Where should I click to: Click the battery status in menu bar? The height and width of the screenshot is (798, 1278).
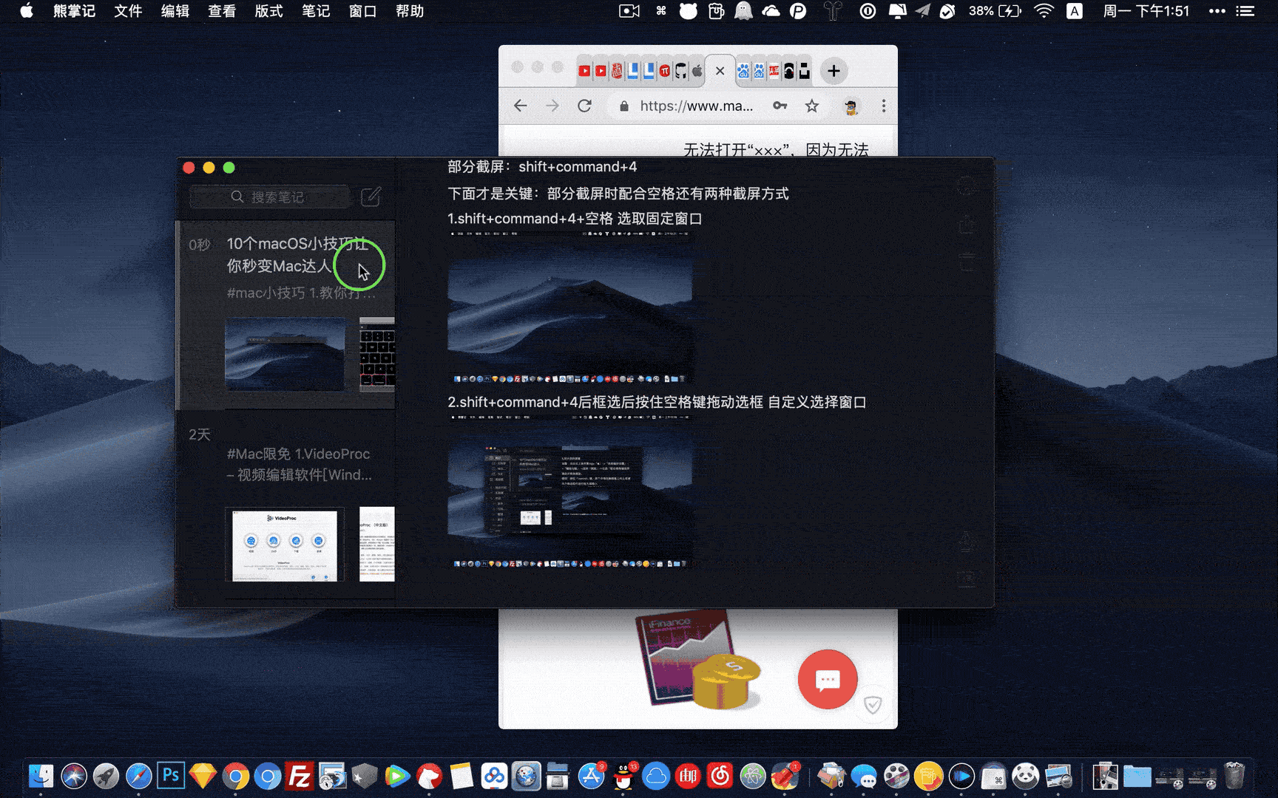click(995, 11)
